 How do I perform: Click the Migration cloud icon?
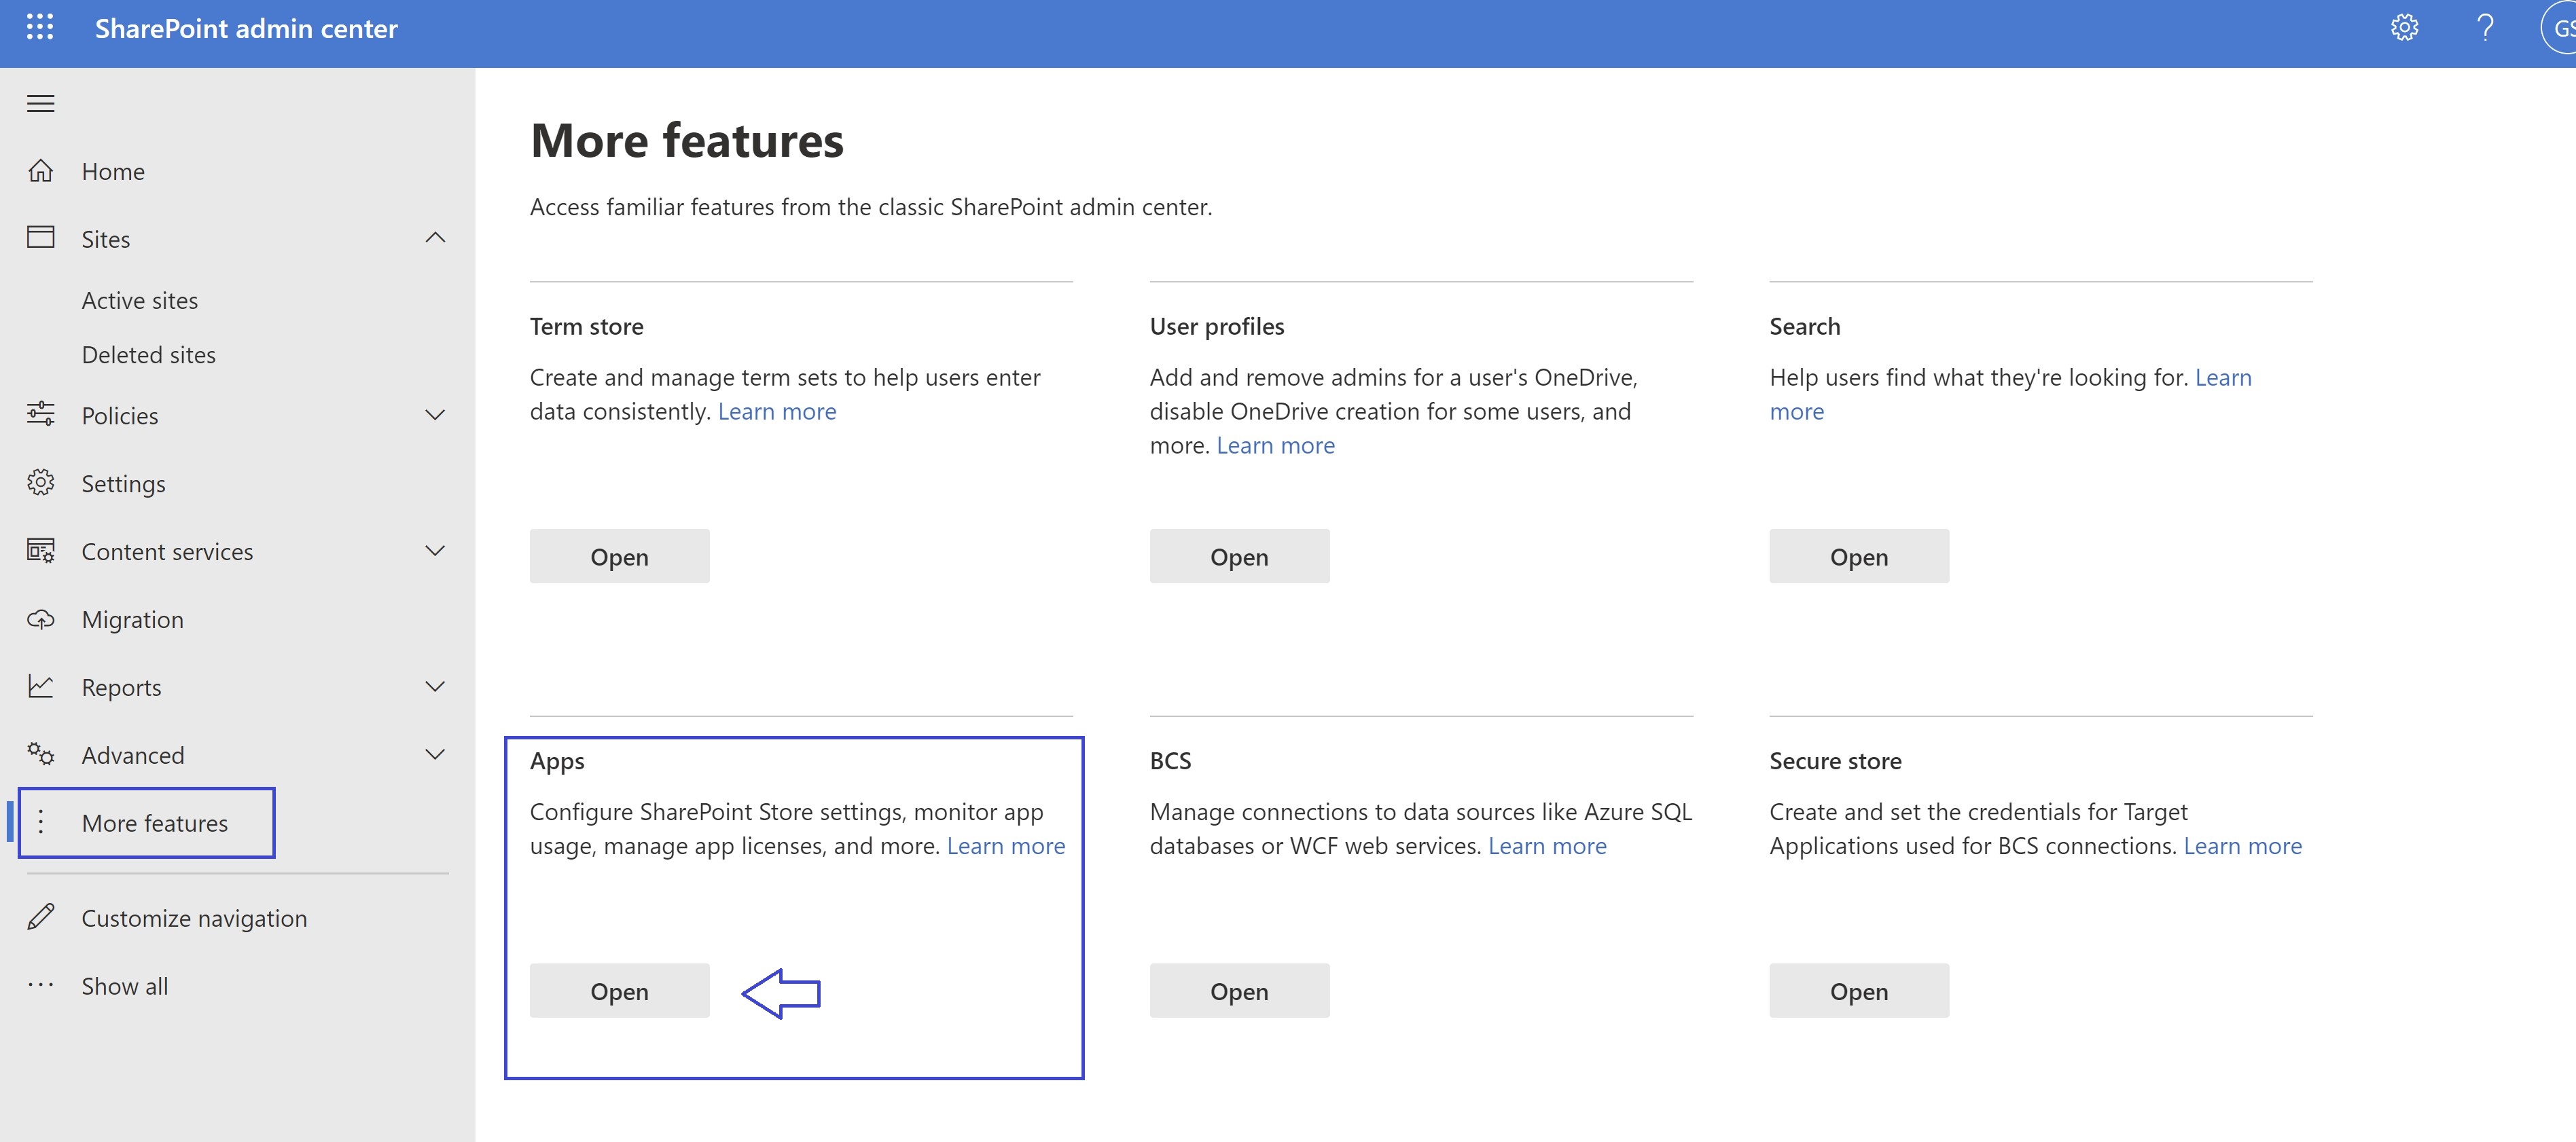pos(40,619)
